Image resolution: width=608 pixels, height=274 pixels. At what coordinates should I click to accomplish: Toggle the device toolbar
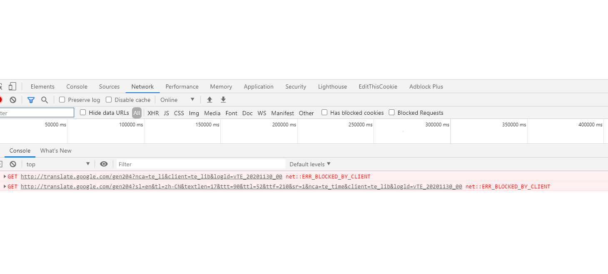(12, 86)
